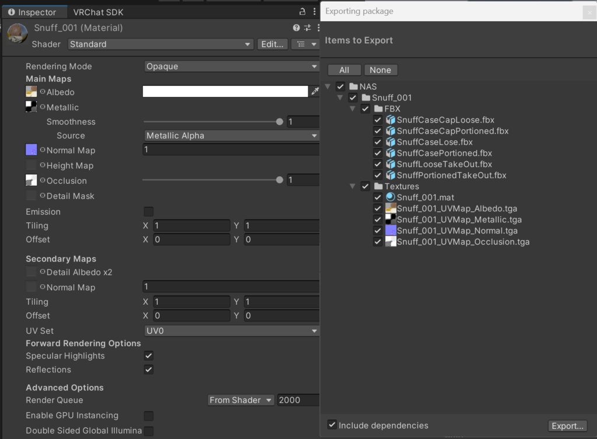
Task: Click the Render Queue 2000 value field
Action: pos(298,400)
